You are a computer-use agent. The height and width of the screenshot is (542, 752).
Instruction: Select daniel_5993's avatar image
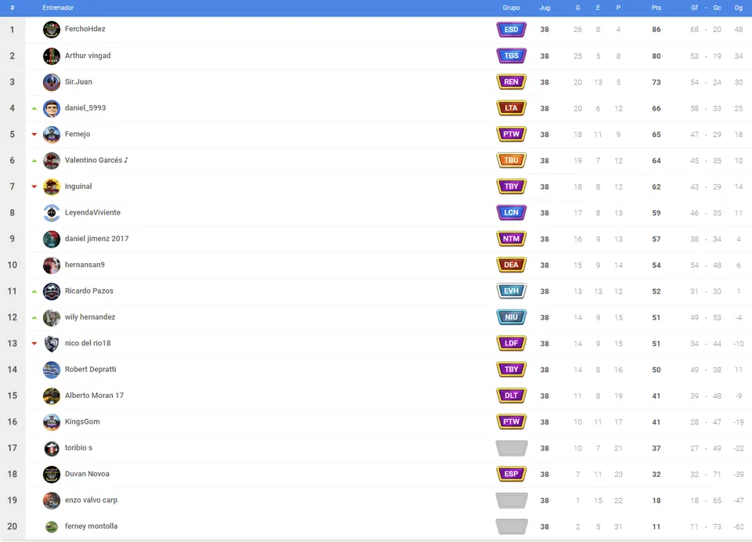52,108
